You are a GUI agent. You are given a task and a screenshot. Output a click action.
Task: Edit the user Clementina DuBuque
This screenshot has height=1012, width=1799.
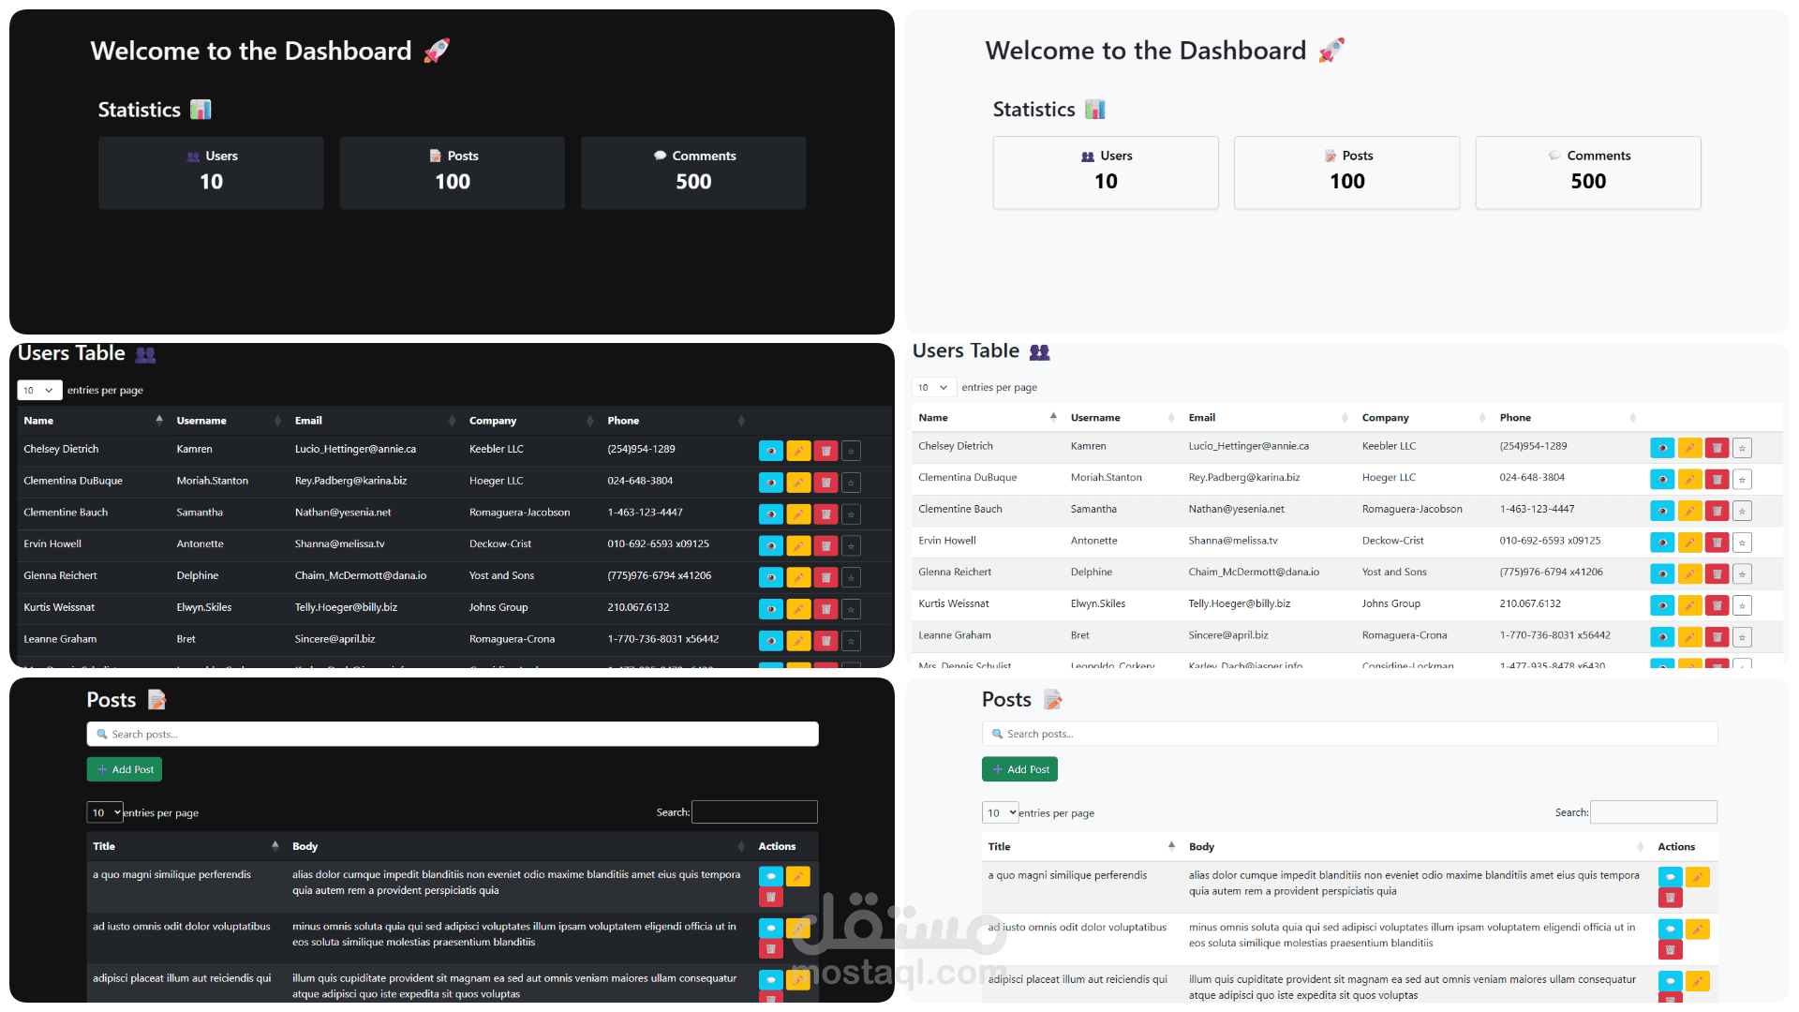(x=798, y=482)
